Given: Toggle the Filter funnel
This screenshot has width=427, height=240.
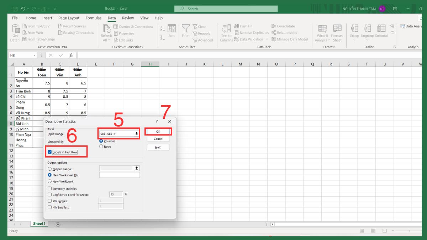Looking at the screenshot, I should pyautogui.click(x=186, y=31).
